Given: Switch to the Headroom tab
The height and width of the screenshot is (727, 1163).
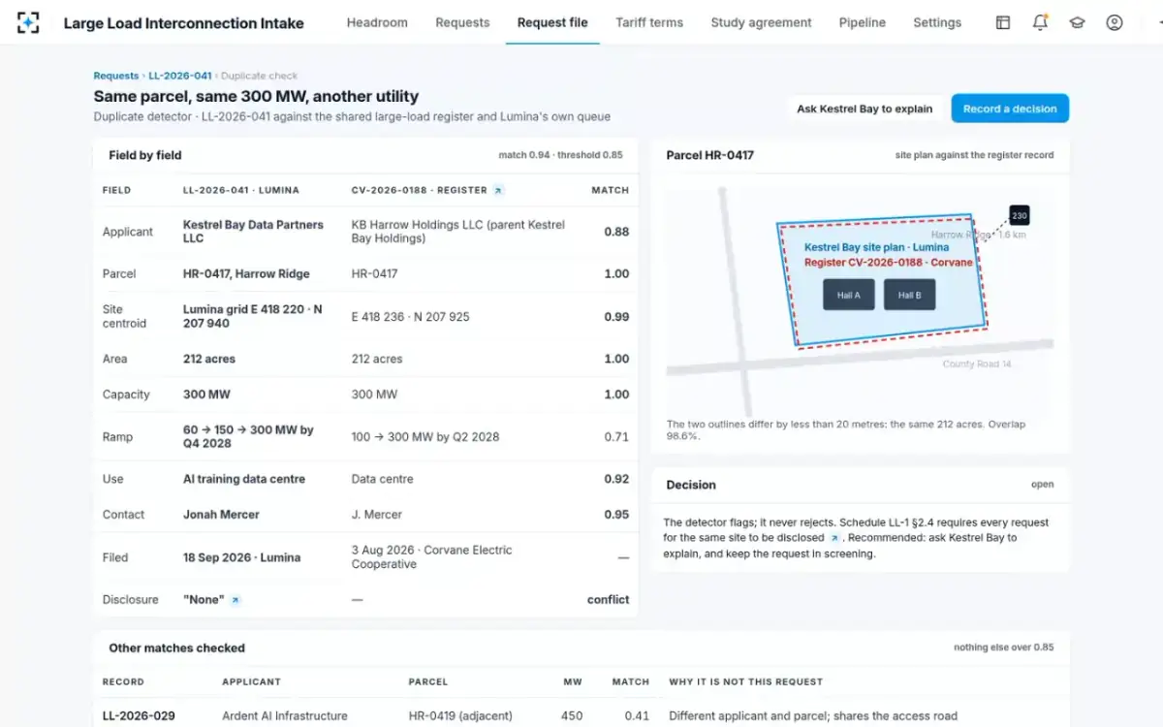Looking at the screenshot, I should click(x=377, y=22).
